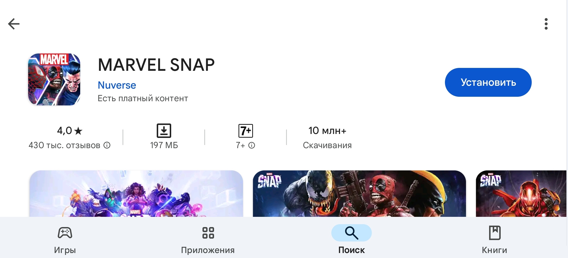Open the Nuverse developer page
Image resolution: width=568 pixels, height=258 pixels.
click(x=117, y=85)
